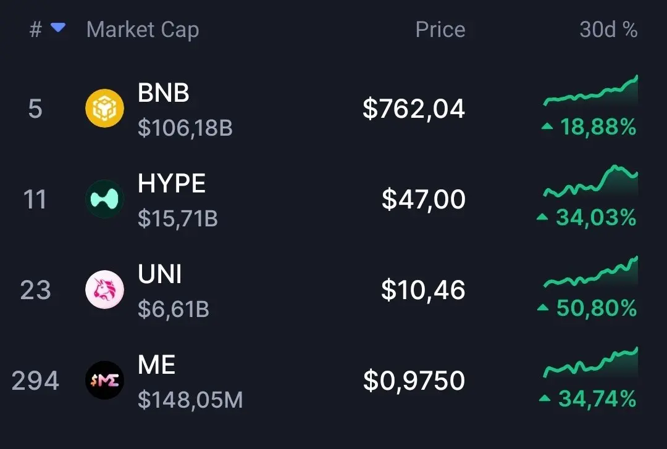This screenshot has height=449, width=667.
Task: Click the BNB coin logo icon
Action: click(x=104, y=109)
